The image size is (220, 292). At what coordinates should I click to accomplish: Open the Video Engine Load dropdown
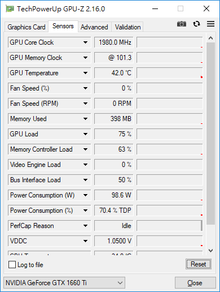coord(85,165)
